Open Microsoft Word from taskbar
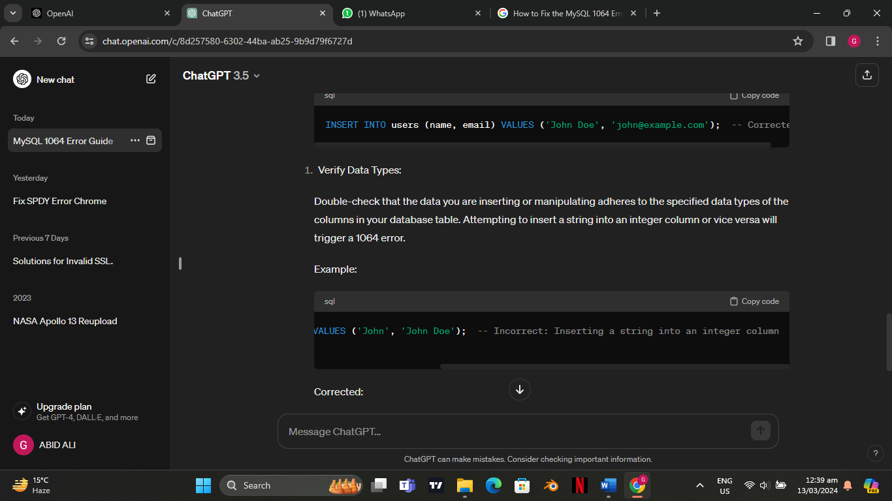892x501 pixels. coord(608,485)
